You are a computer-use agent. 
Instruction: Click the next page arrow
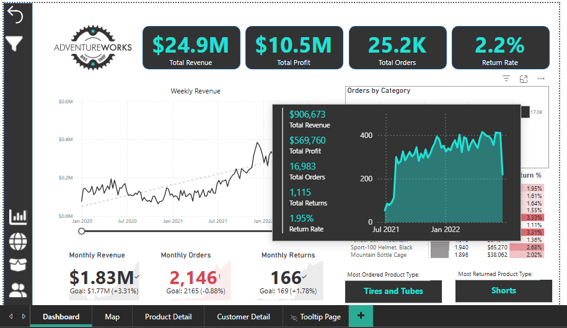click(24, 316)
